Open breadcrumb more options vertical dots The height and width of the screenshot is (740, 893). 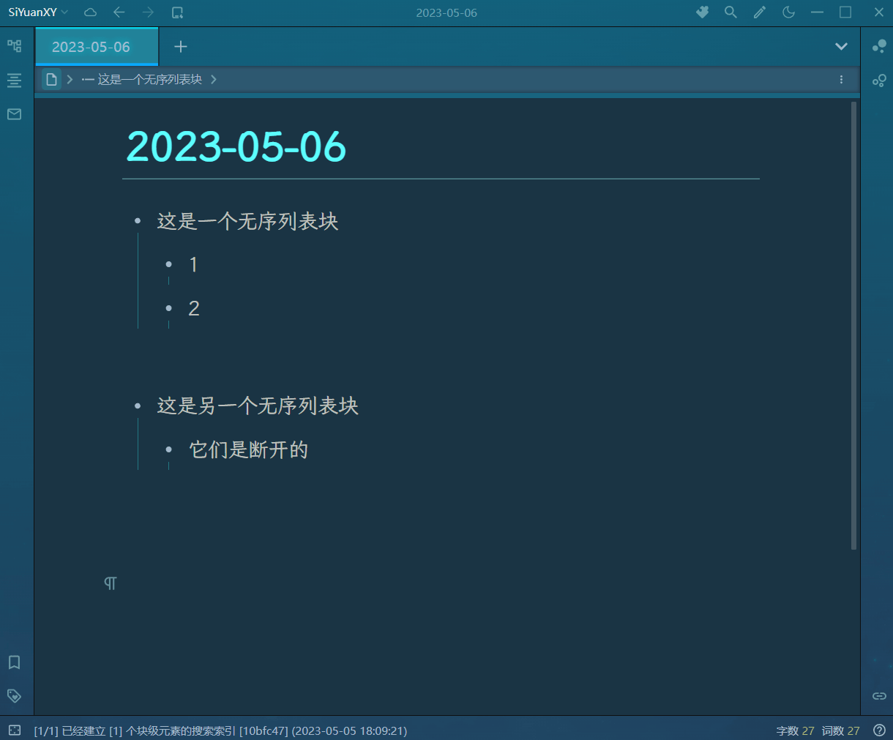coord(841,79)
